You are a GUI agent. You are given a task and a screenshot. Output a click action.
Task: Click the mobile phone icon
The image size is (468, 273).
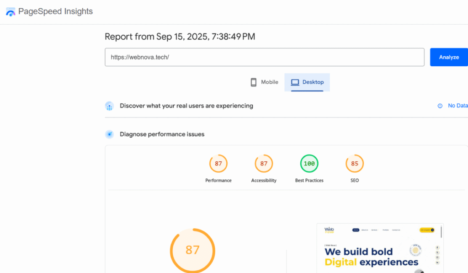pos(253,82)
